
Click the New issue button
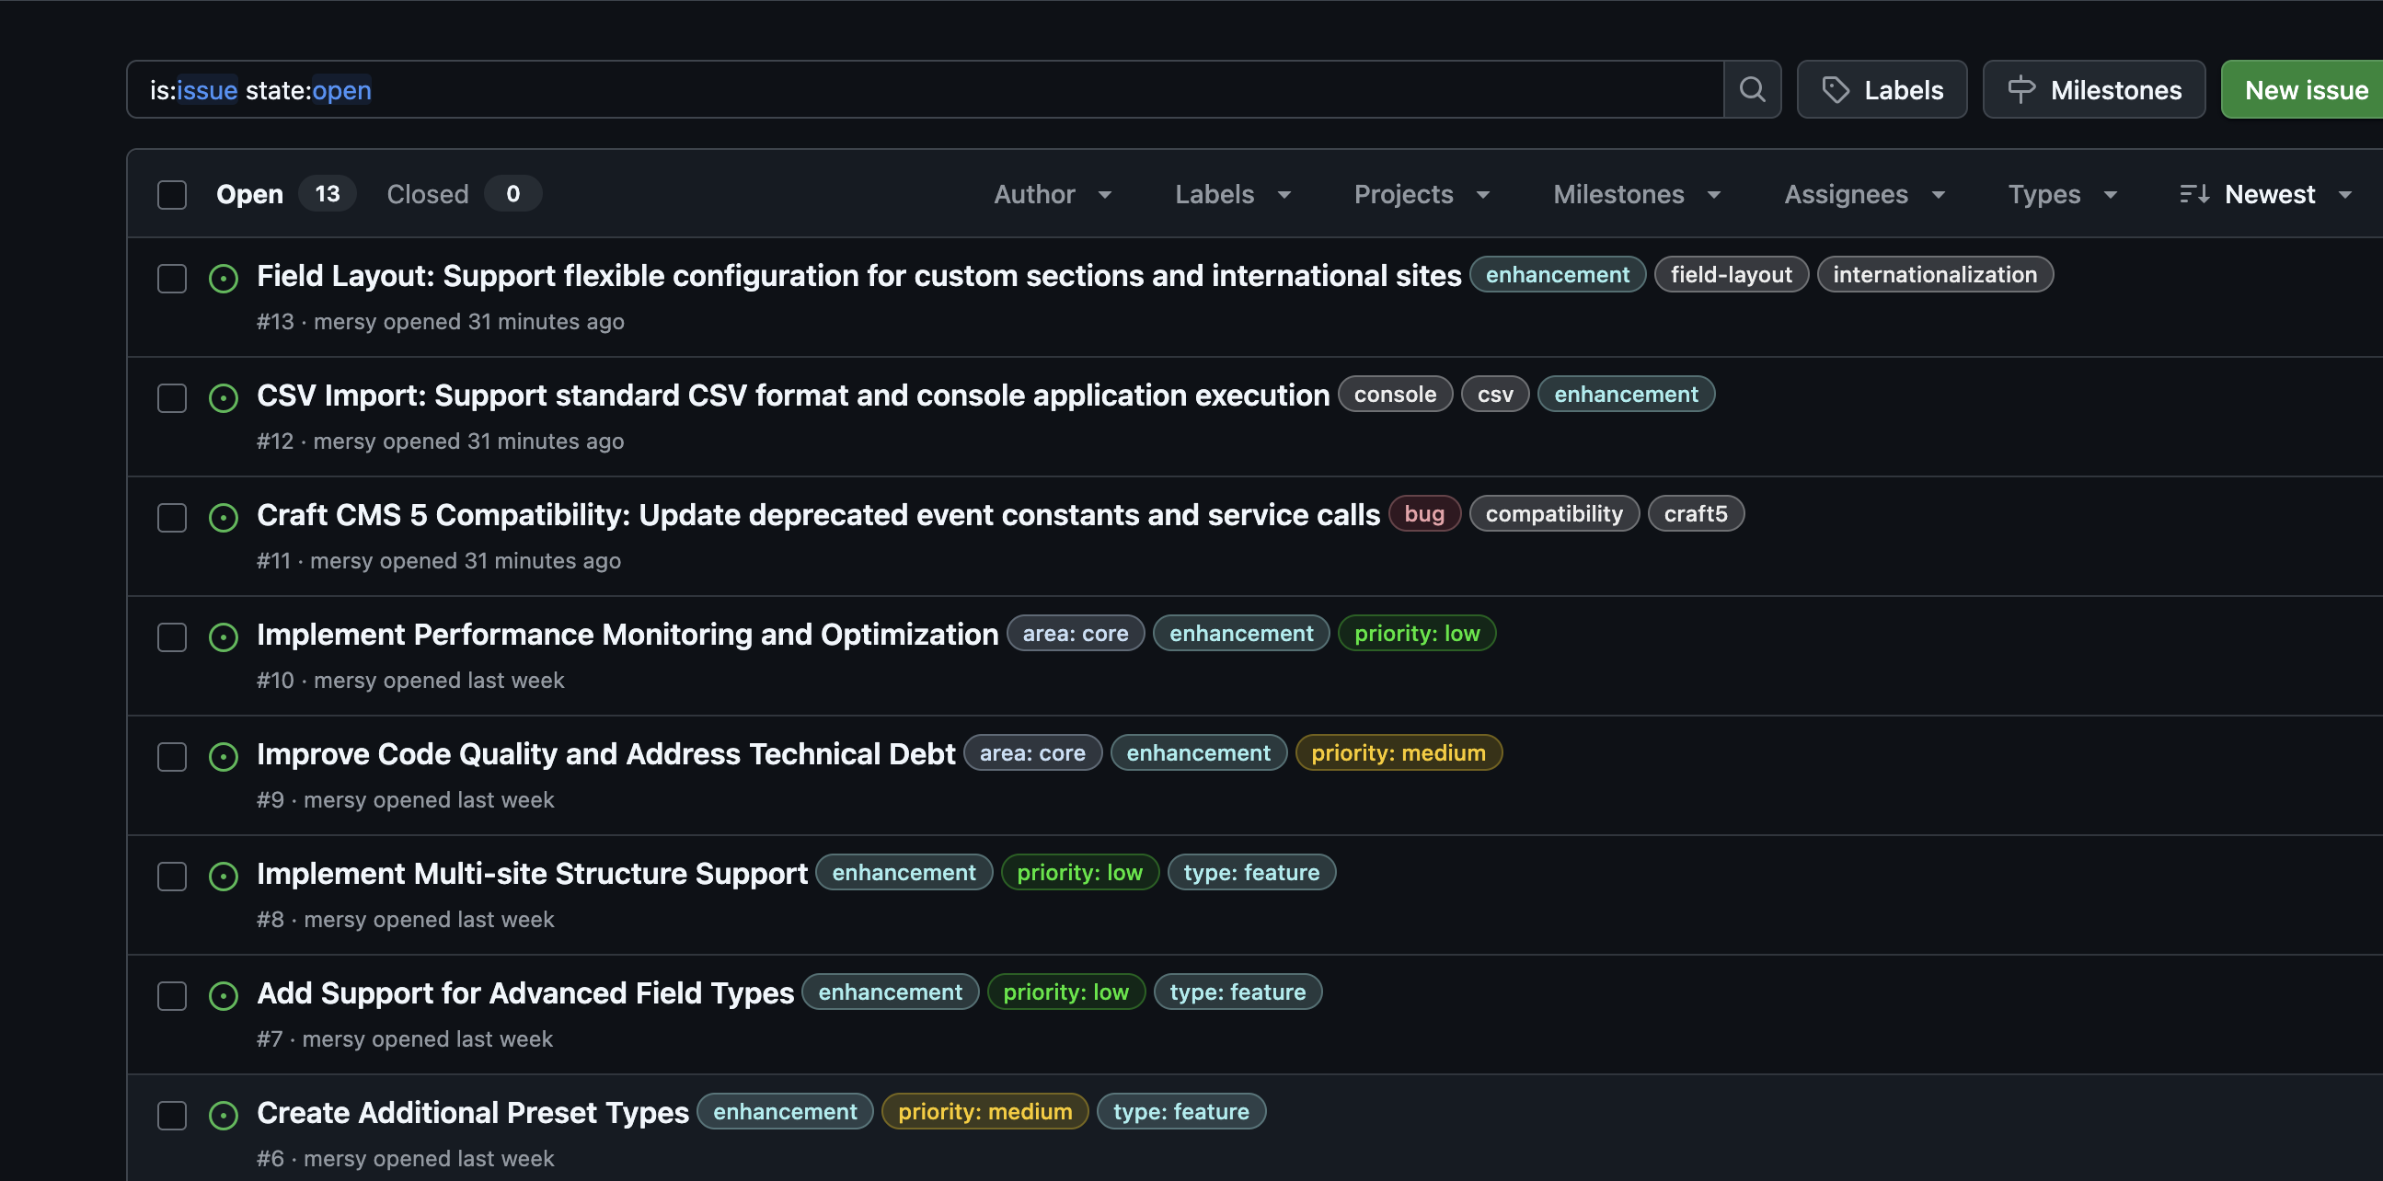point(2306,90)
